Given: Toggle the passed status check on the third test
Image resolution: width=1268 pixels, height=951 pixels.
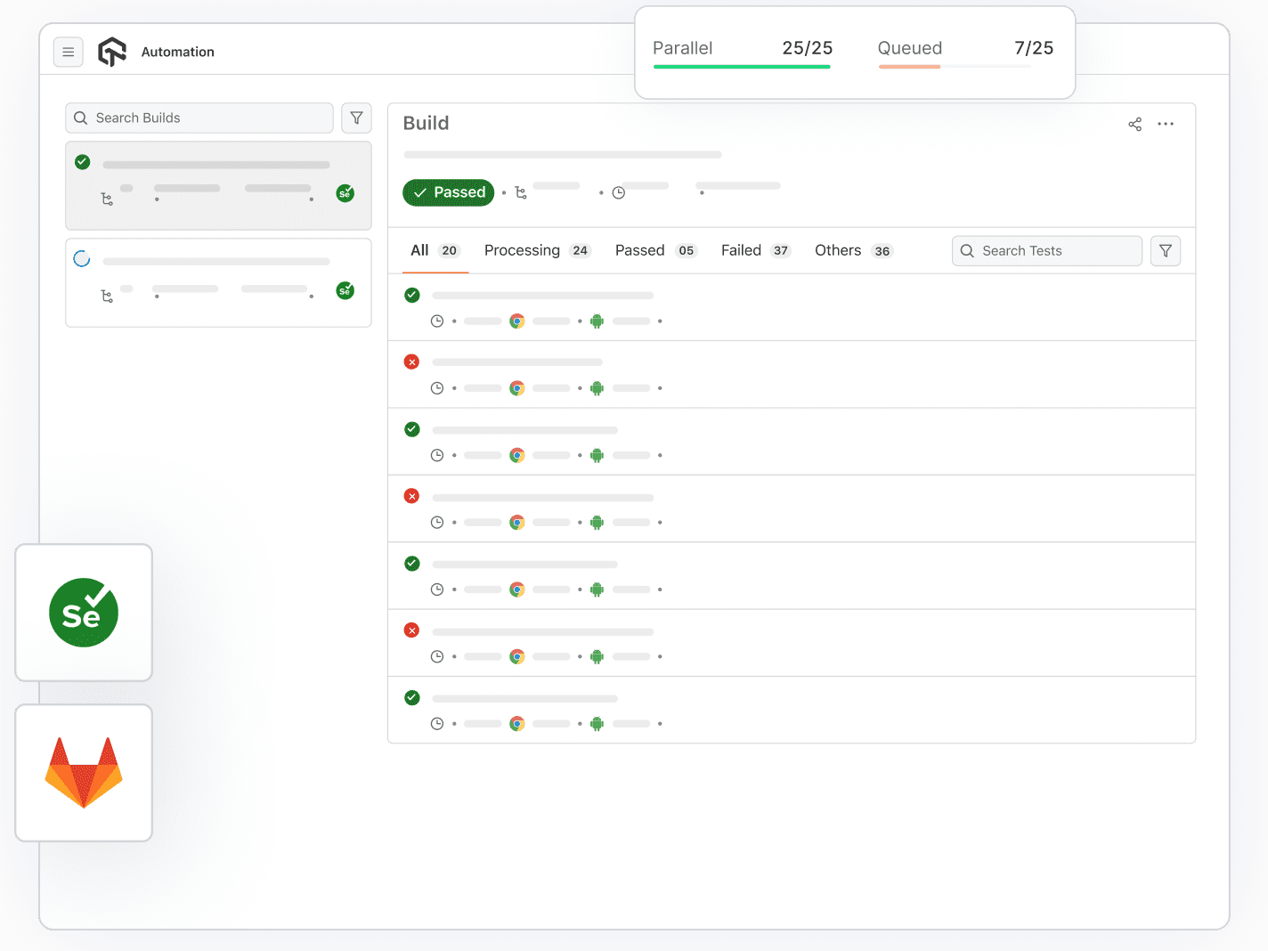Looking at the screenshot, I should click(x=411, y=429).
